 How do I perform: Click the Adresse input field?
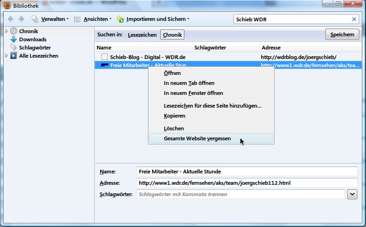click(x=247, y=183)
